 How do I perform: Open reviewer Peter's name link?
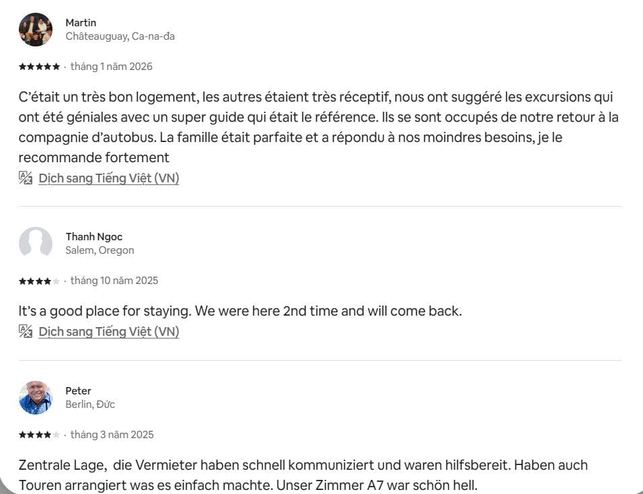pos(78,390)
